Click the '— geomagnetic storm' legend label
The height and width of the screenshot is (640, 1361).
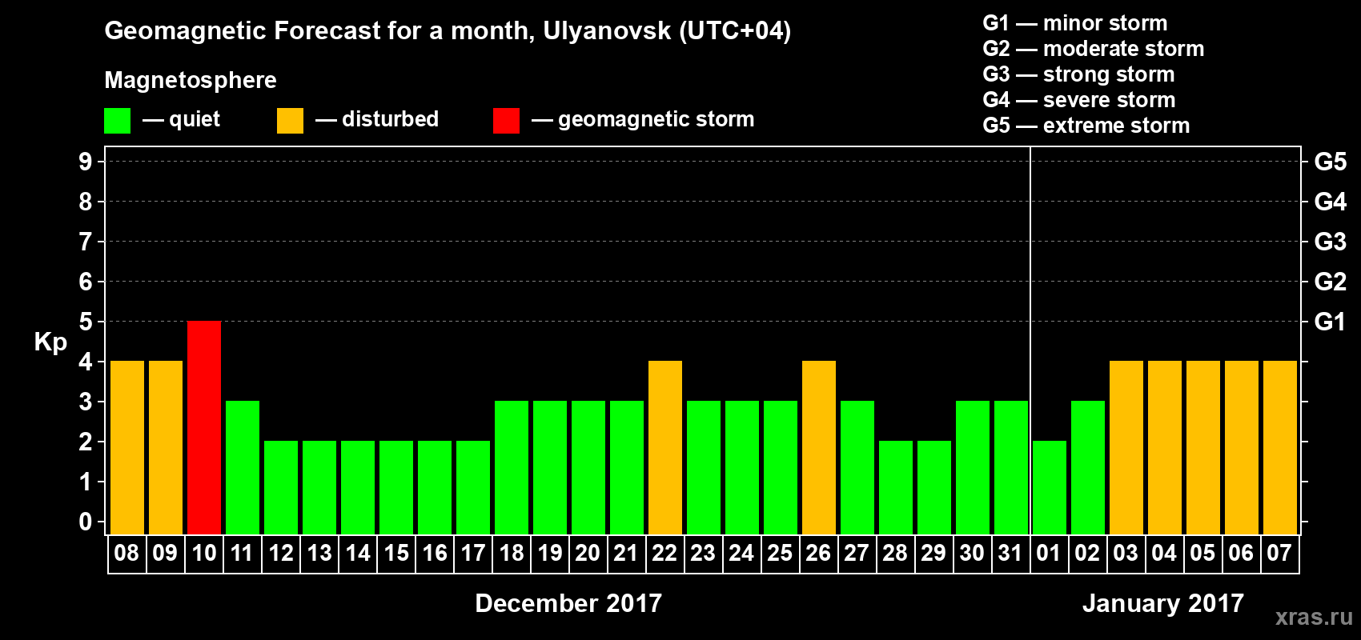coord(643,119)
